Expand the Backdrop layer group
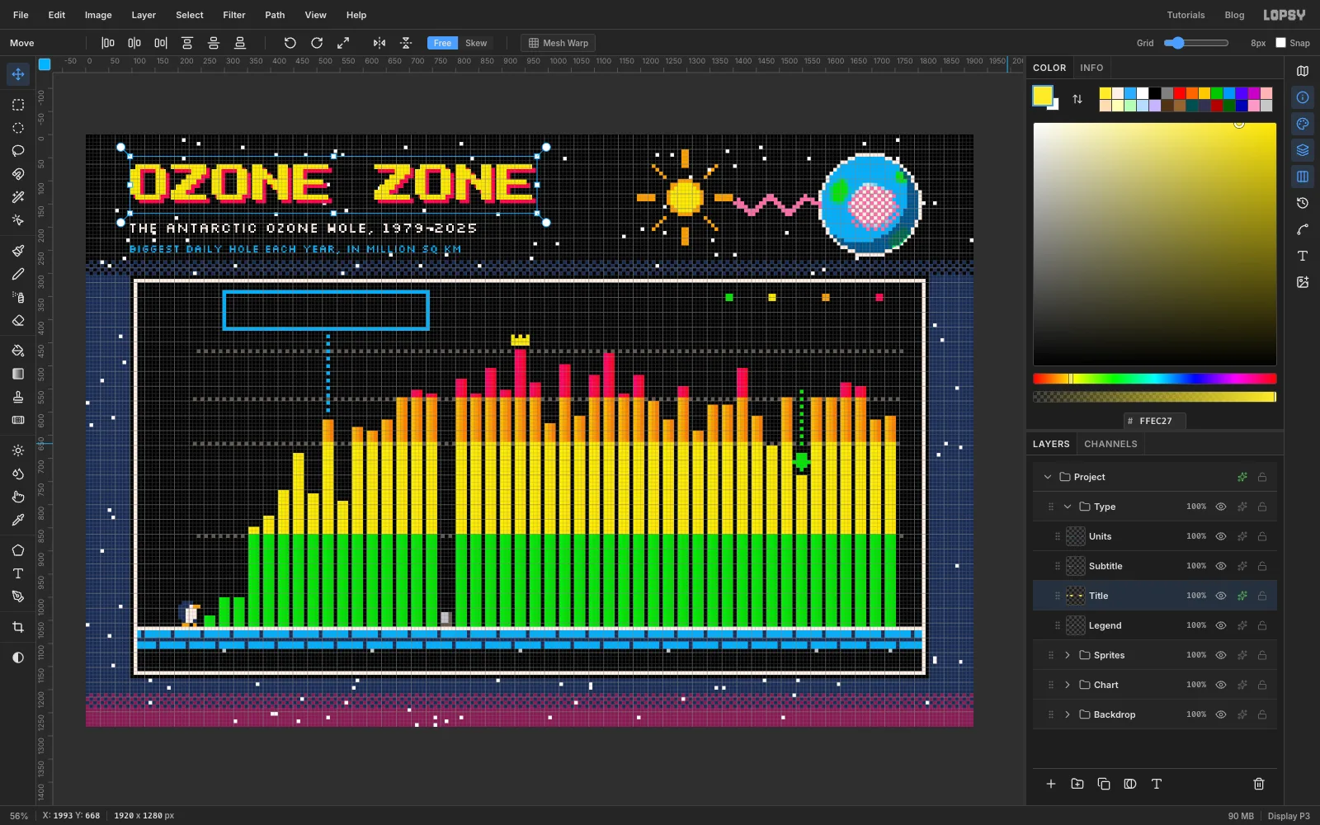 coord(1068,714)
